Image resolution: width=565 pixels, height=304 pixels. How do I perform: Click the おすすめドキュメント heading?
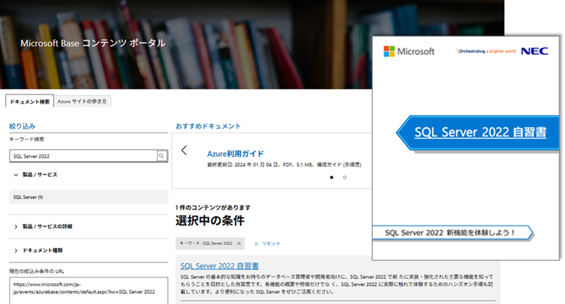point(208,126)
